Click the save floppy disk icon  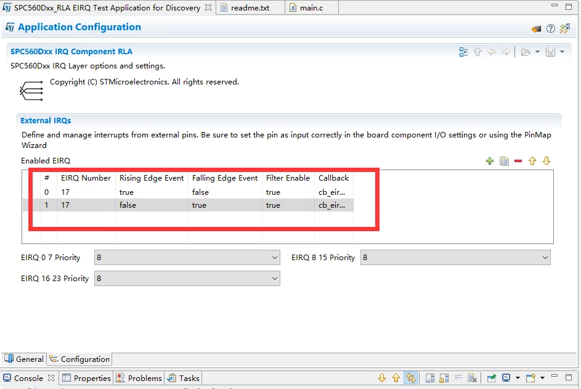[x=550, y=52]
